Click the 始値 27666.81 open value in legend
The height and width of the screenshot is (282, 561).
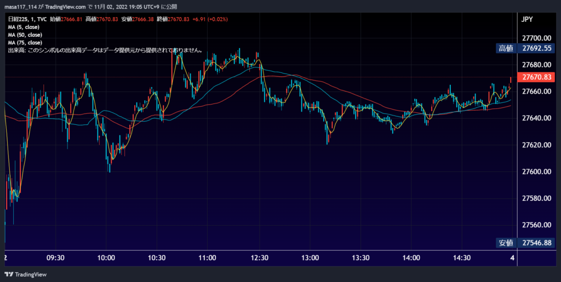pyautogui.click(x=66, y=19)
